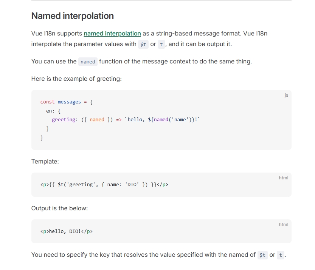
Task: Click the "t" inline code in the last sentence
Action: pos(281,255)
